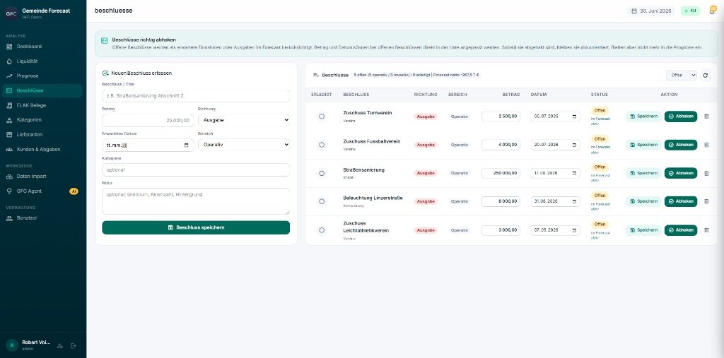Image resolution: width=724 pixels, height=358 pixels.
Task: Click the AI badge next to GFC Agent
Action: [74, 191]
